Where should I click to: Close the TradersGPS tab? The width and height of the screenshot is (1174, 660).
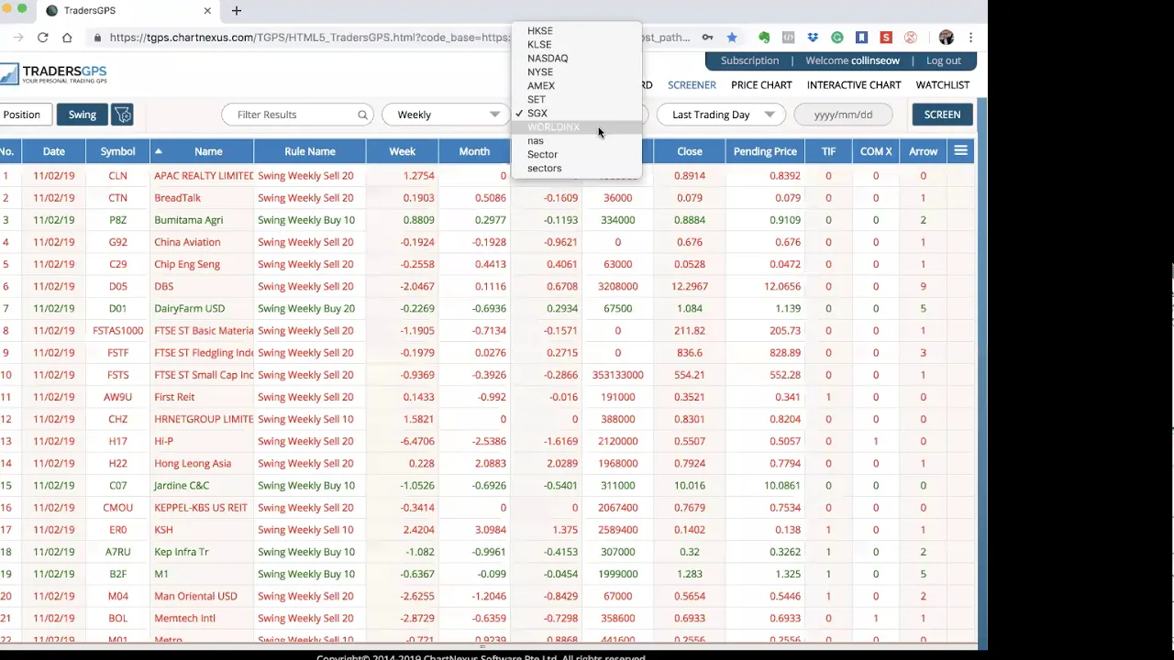click(207, 11)
